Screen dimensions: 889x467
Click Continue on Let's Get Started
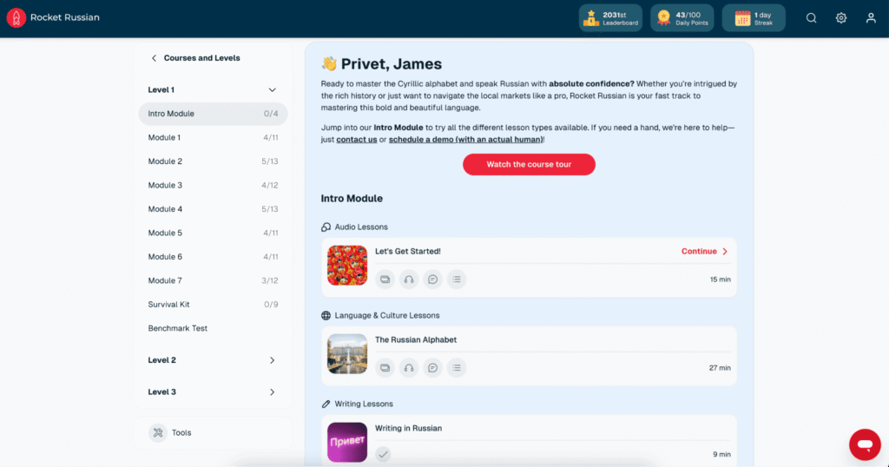pos(705,251)
